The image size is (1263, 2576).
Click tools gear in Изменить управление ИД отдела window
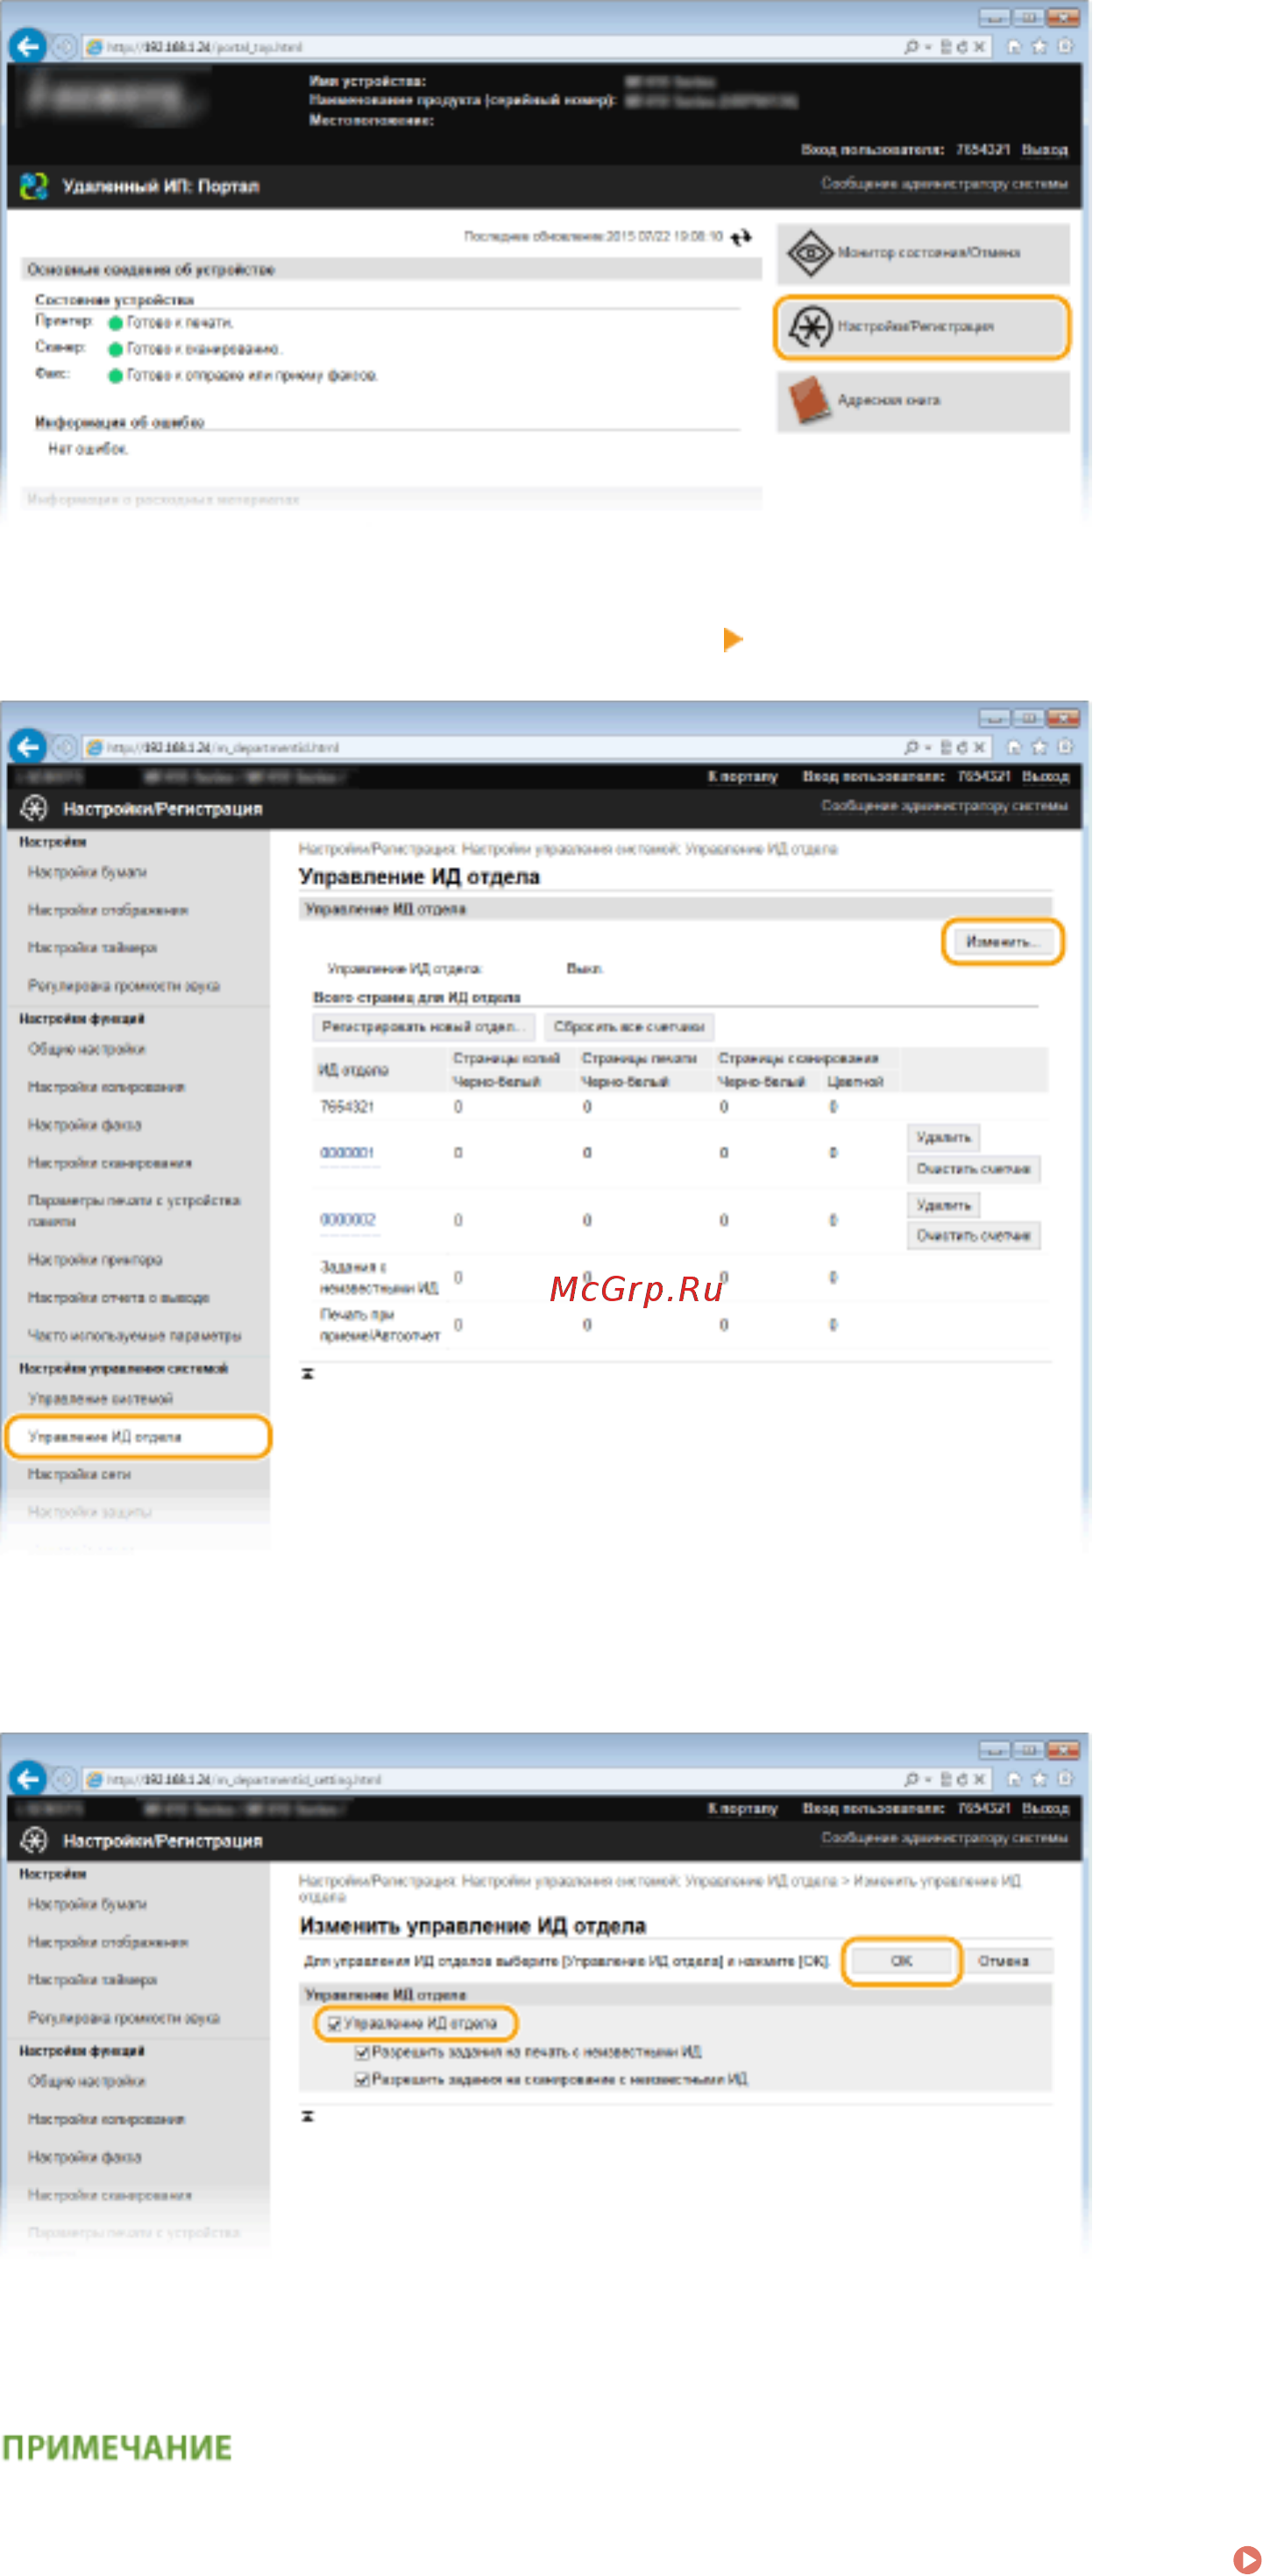tap(1066, 1778)
